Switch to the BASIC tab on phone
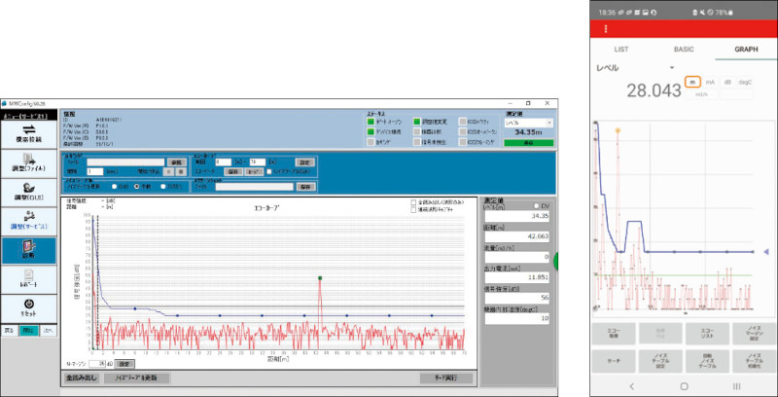Screen dimensions: 778x397 pyautogui.click(x=684, y=49)
